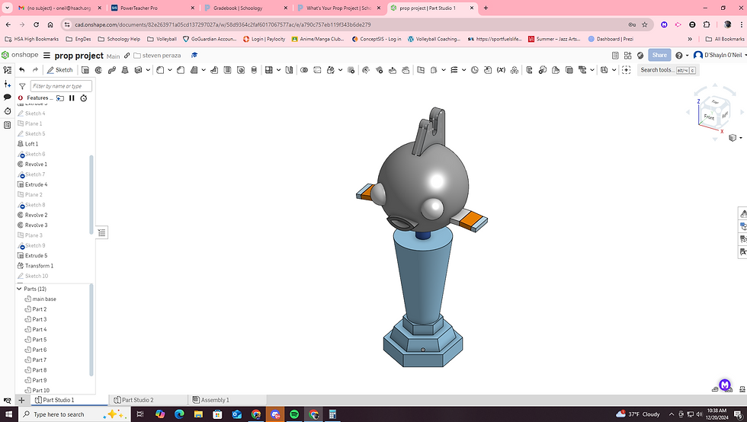
Task: Open the Linear pattern dropdown arrow
Action: coord(278,70)
